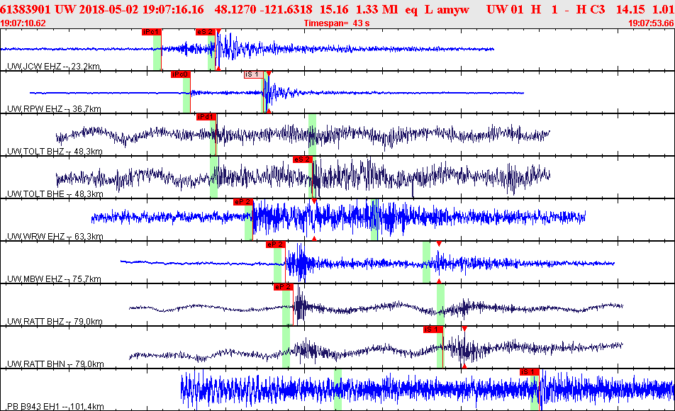This screenshot has width=675, height=411.
Task: Click the Timespan= 43 s label
Action: [337, 23]
